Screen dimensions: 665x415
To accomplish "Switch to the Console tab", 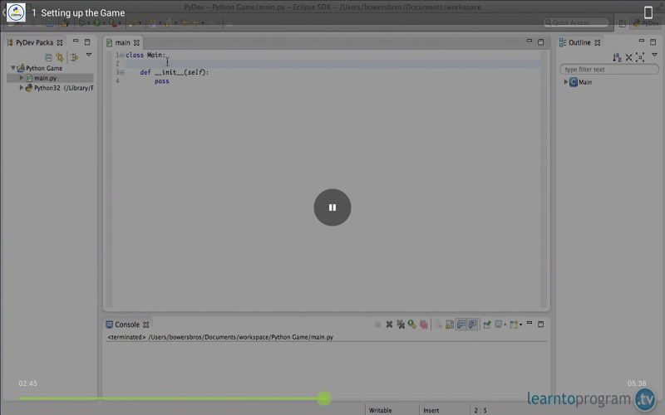I will (127, 325).
